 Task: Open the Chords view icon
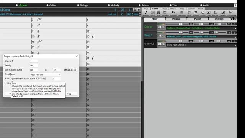(152, 13)
